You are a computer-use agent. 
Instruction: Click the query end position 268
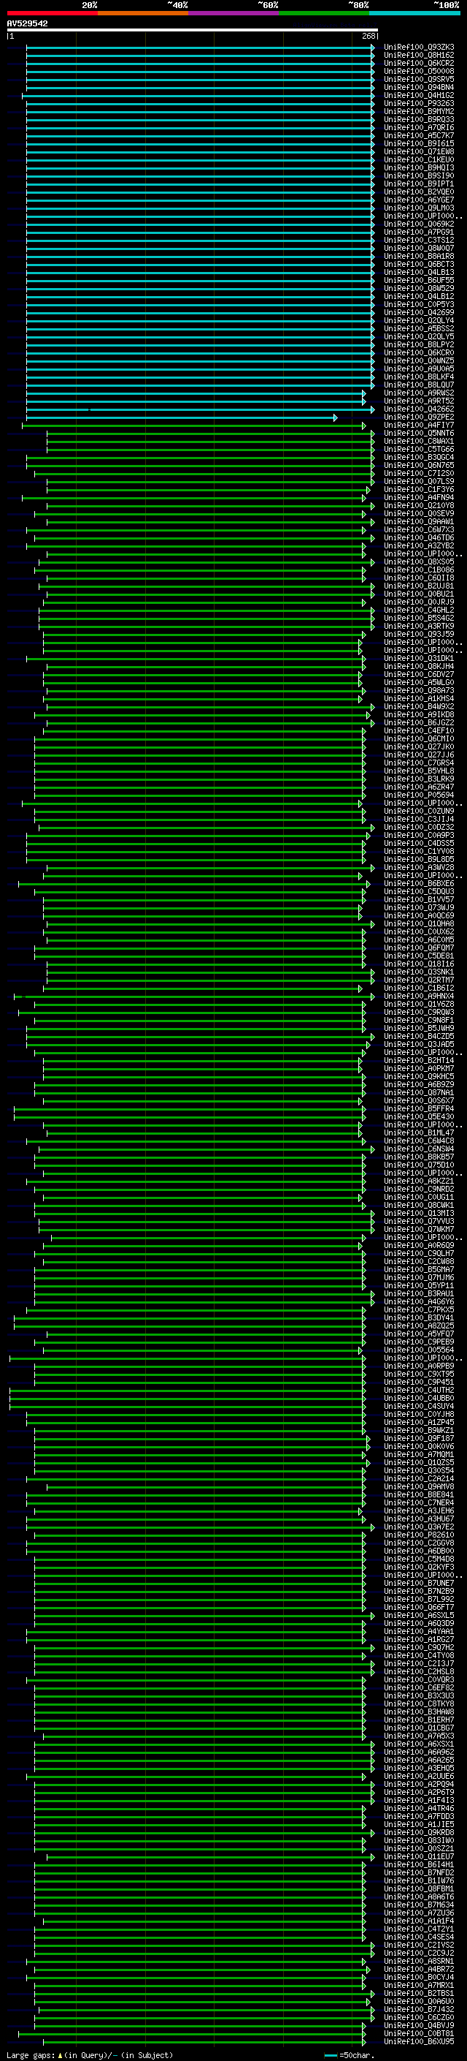pyautogui.click(x=368, y=36)
